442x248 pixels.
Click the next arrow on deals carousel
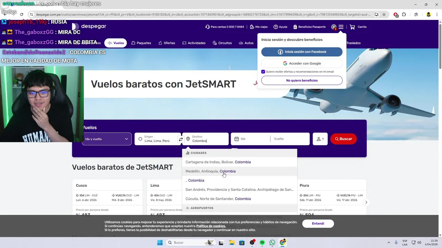366,202
